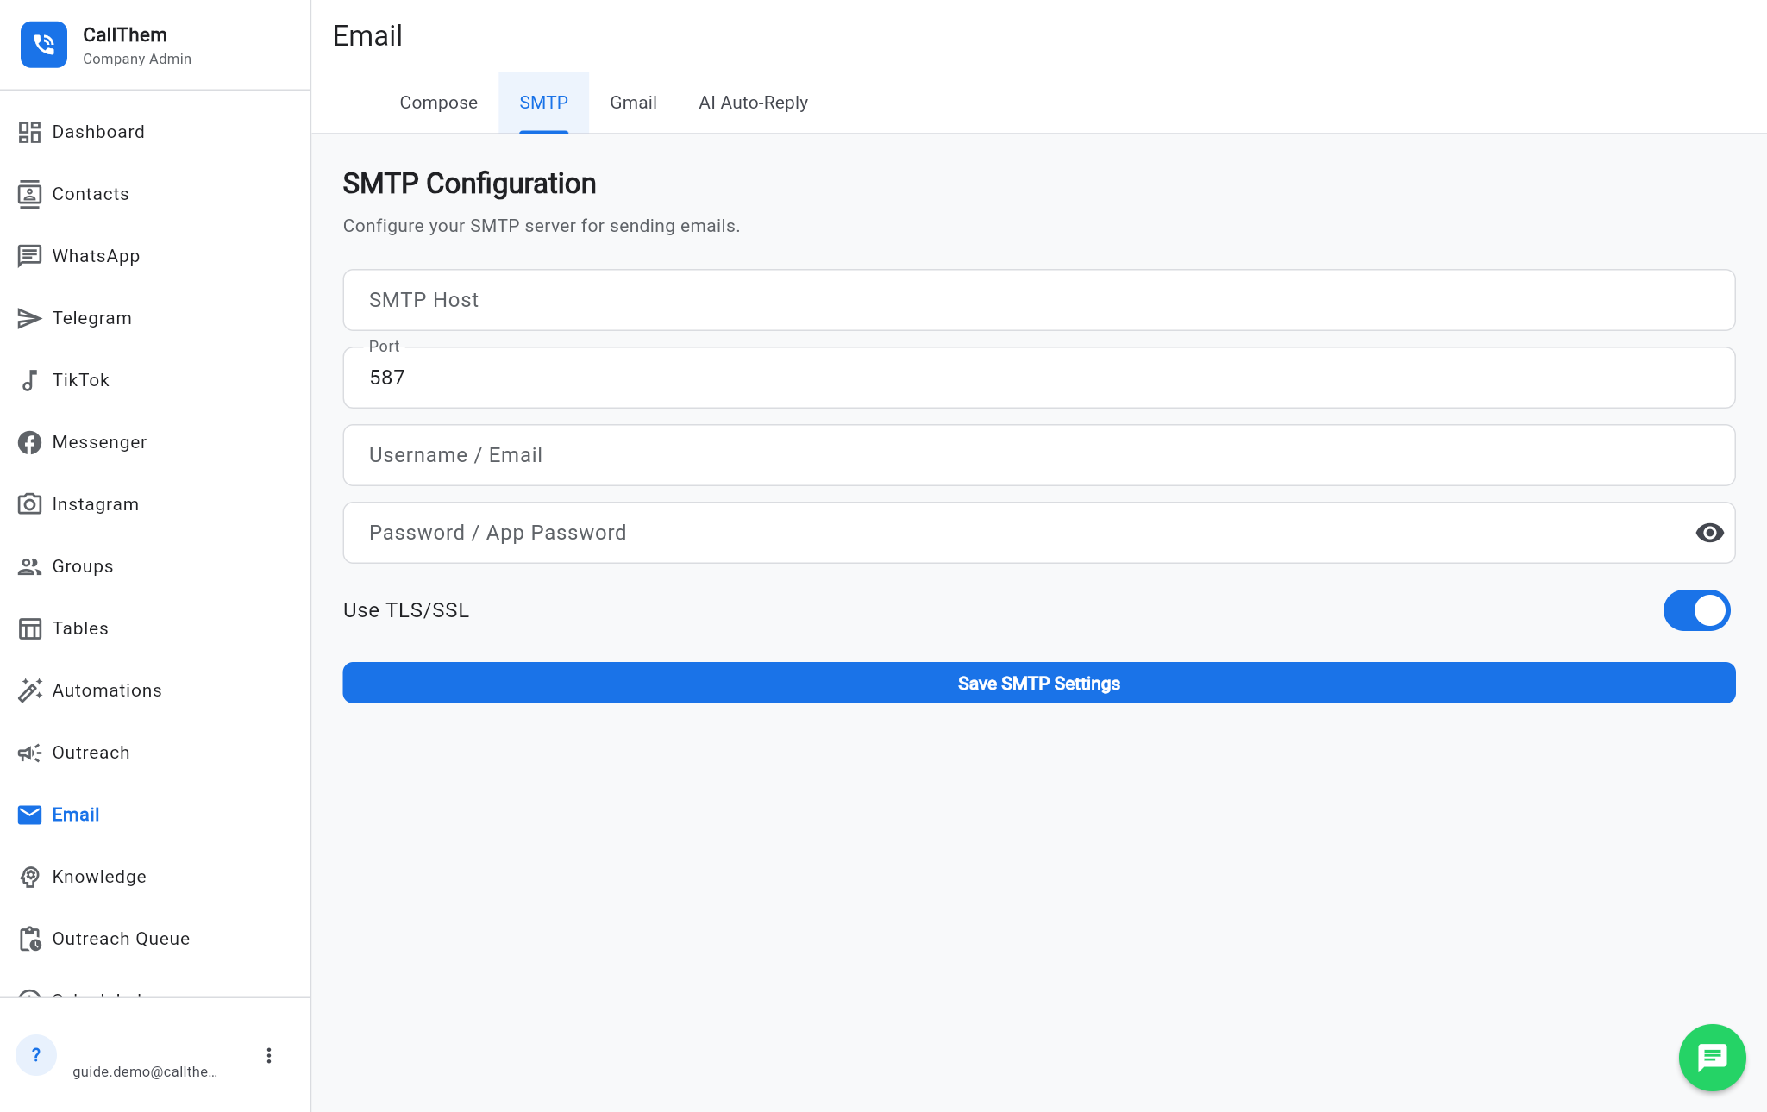This screenshot has width=1767, height=1112.
Task: Open the three-dot account menu
Action: click(269, 1056)
